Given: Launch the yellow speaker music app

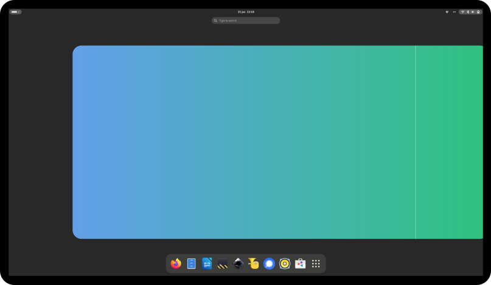Looking at the screenshot, I should pyautogui.click(x=285, y=264).
